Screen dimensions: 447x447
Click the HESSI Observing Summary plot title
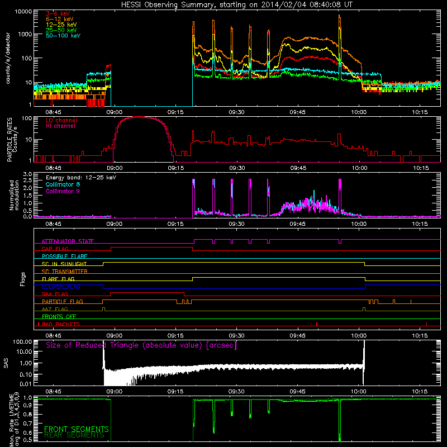237,4
